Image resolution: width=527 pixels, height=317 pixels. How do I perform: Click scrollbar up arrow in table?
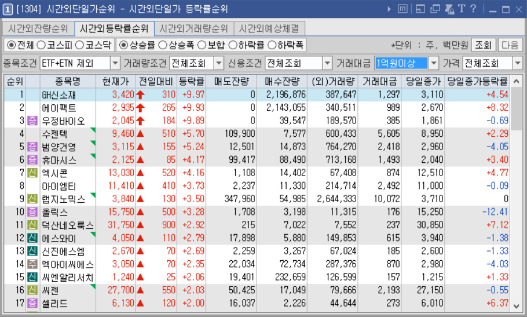516,81
